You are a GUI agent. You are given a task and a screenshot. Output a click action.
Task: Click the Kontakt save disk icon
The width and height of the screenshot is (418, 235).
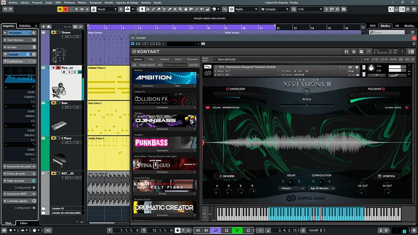pos(346,52)
